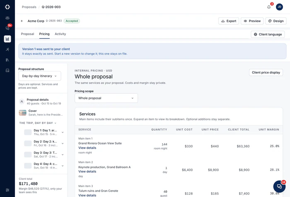
Task: Click the 25.0% unit margin value
Action: [274, 146]
